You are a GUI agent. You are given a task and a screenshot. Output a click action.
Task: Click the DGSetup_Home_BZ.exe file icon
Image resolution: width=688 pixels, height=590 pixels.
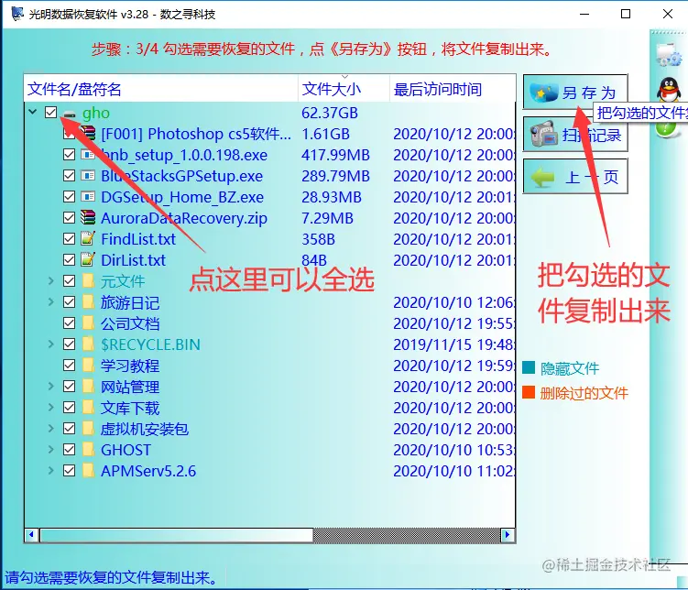click(88, 197)
